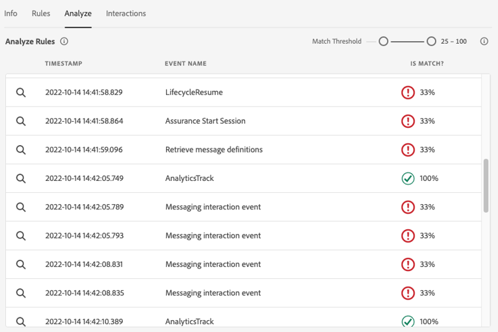The width and height of the screenshot is (498, 332).
Task: Click magnifier icon for LifecycleResume event
Action: [21, 93]
